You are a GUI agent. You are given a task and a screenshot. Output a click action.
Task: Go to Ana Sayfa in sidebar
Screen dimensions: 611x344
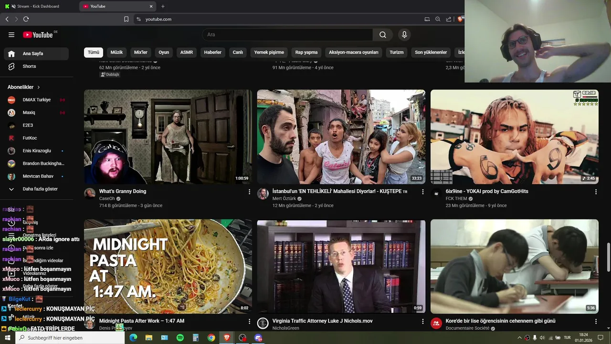36,54
